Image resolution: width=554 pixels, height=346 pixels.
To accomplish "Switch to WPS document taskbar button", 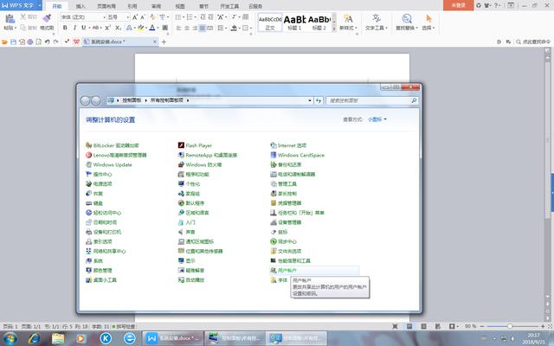I will tap(173, 338).
